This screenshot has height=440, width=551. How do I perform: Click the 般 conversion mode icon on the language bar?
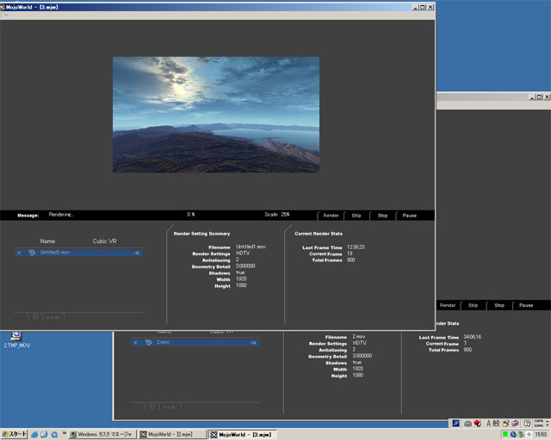(496, 424)
